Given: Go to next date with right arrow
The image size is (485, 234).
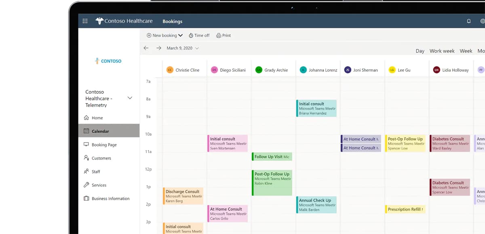Looking at the screenshot, I should pos(159,48).
